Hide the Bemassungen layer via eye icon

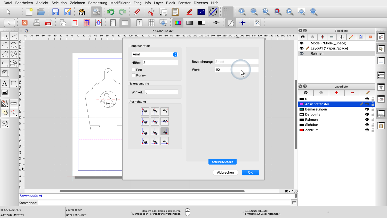coord(367,109)
